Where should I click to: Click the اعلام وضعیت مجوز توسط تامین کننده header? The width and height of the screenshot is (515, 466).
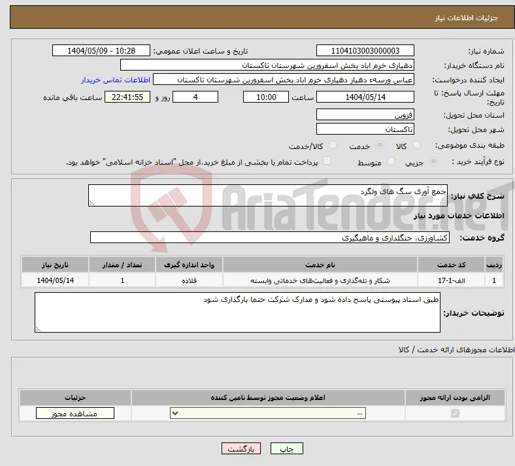(268, 397)
